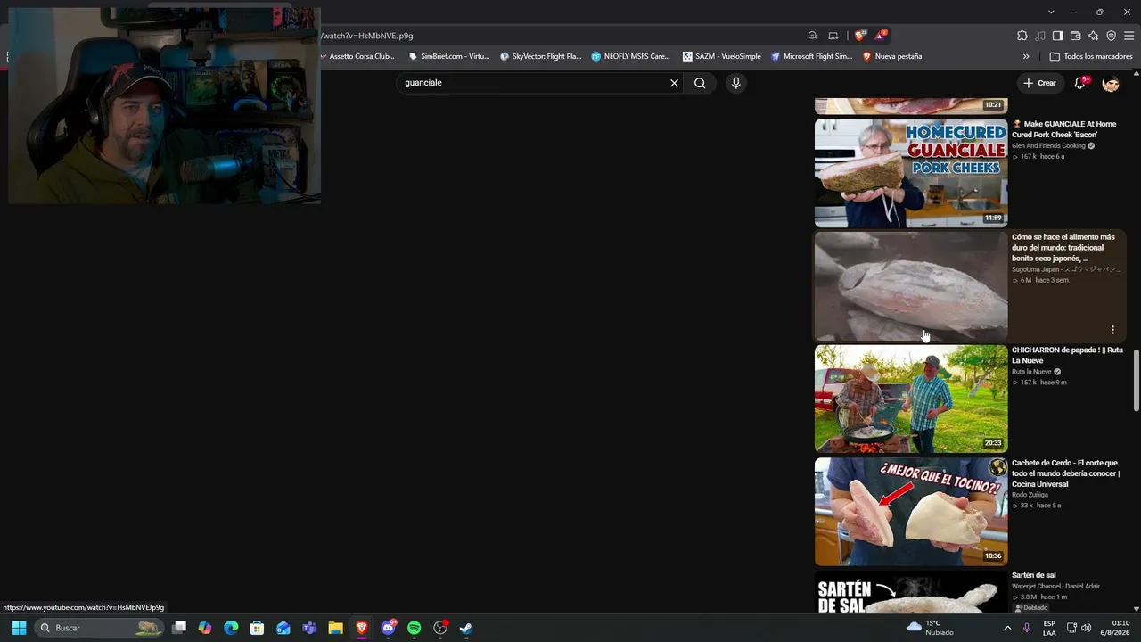This screenshot has width=1141, height=642.
Task: Open the YouTube account avatar menu
Action: tap(1111, 83)
